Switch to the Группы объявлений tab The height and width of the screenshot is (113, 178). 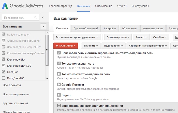[86, 29]
